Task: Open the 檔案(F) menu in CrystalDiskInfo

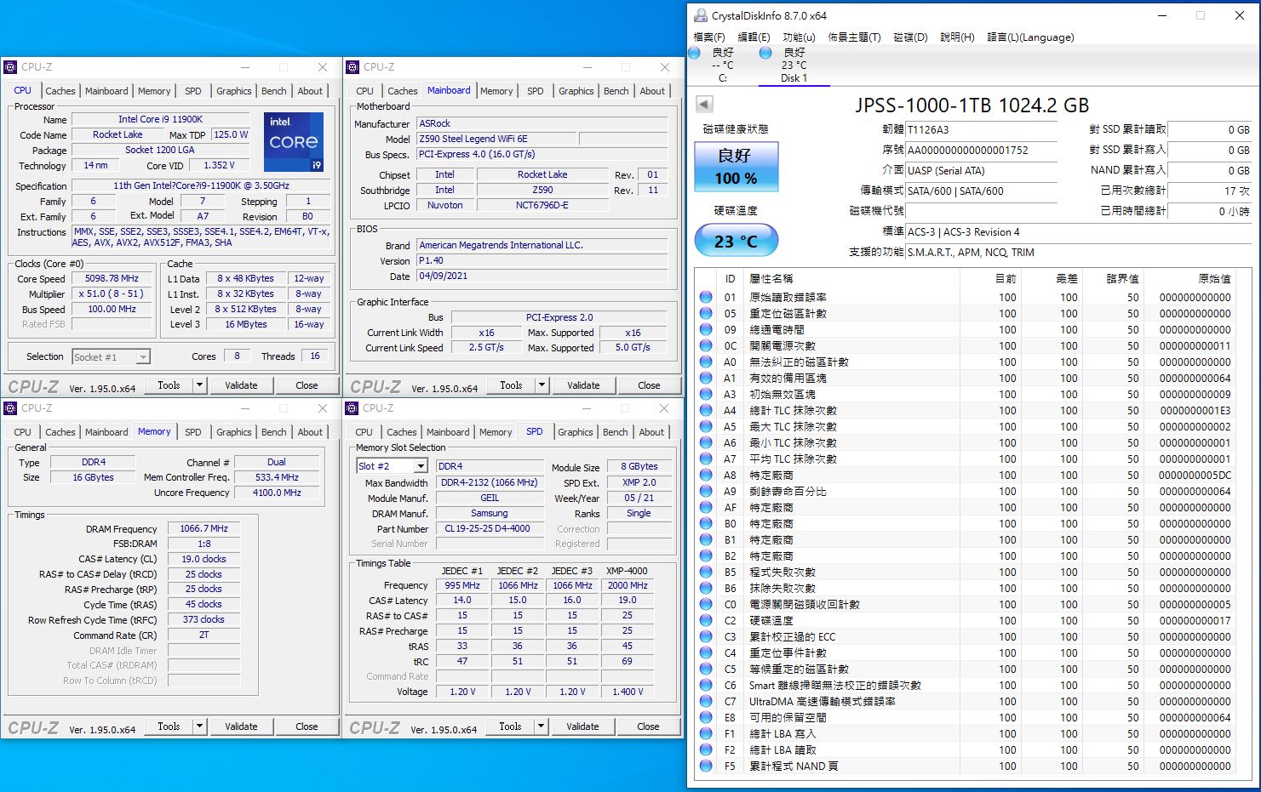Action: (x=709, y=37)
